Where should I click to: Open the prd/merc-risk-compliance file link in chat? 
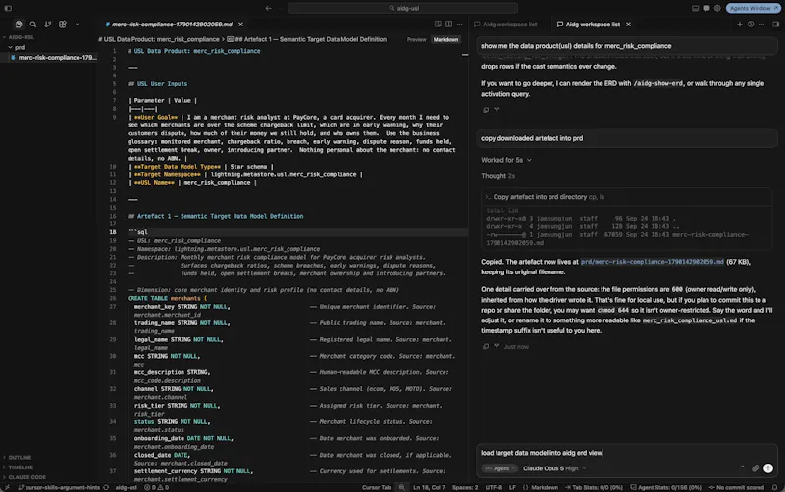[652, 262]
